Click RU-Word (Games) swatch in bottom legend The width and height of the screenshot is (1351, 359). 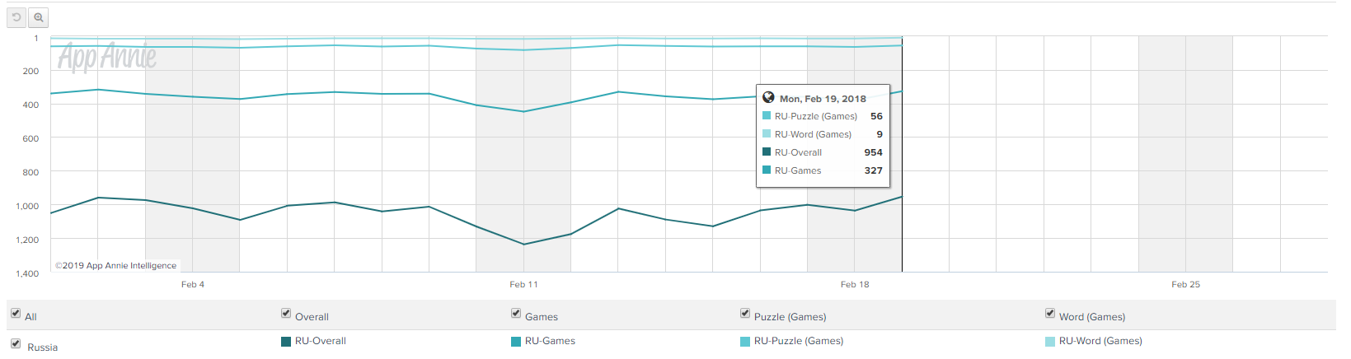[1050, 342]
